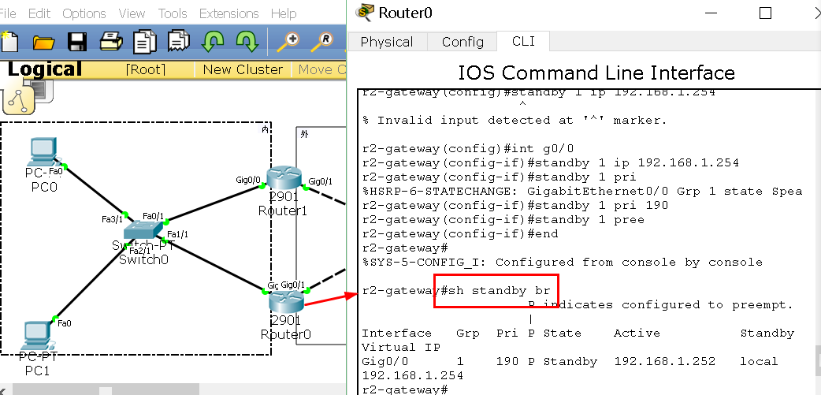Click the Logical workspace label
821x395 pixels.
tap(44, 69)
